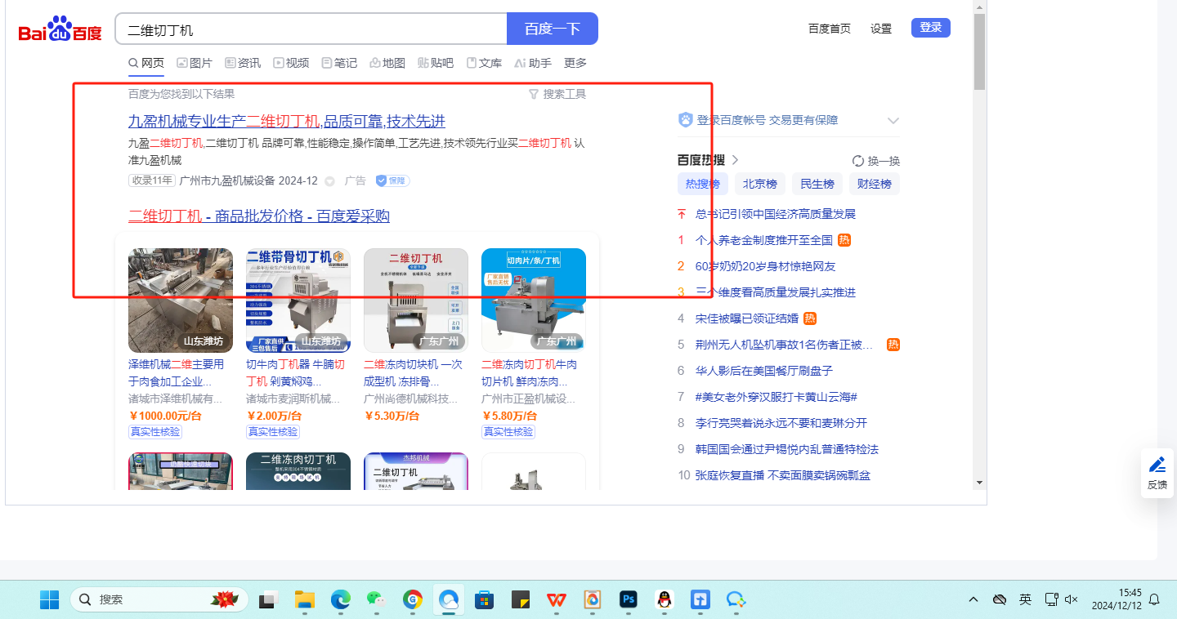Expand the 登录百度帐号 panel chevron

pos(893,121)
